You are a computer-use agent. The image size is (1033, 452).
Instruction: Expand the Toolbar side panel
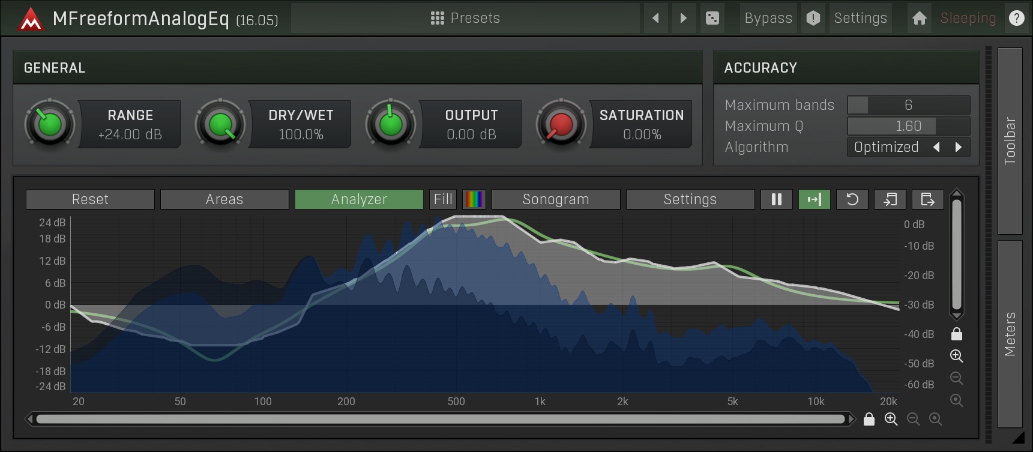[1010, 141]
